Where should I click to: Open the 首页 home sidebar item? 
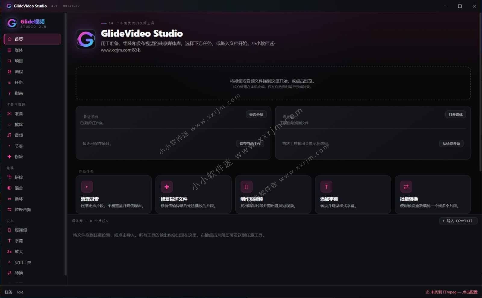[x=32, y=39]
